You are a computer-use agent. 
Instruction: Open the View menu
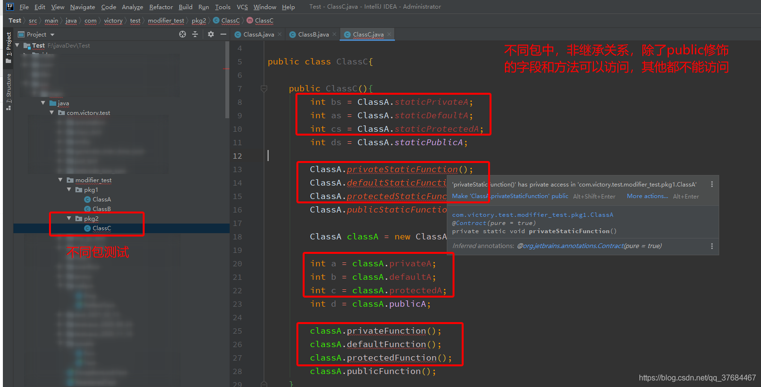pyautogui.click(x=58, y=7)
